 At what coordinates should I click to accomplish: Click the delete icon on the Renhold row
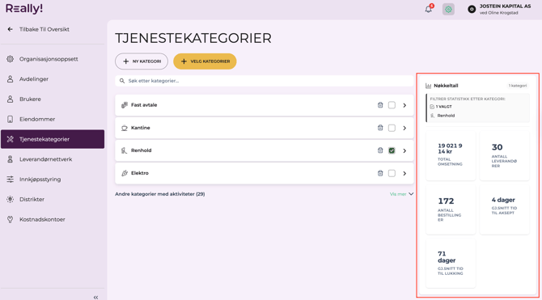coord(380,150)
